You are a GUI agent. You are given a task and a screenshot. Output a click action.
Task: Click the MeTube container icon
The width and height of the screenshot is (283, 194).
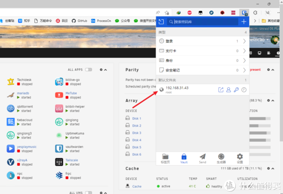59,95
